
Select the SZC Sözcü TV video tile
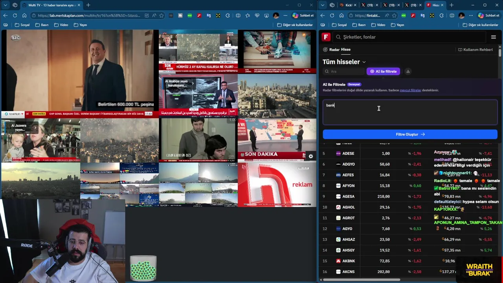click(80, 73)
